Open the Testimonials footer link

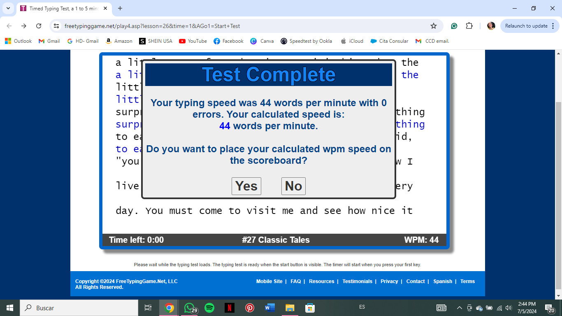(x=357, y=281)
